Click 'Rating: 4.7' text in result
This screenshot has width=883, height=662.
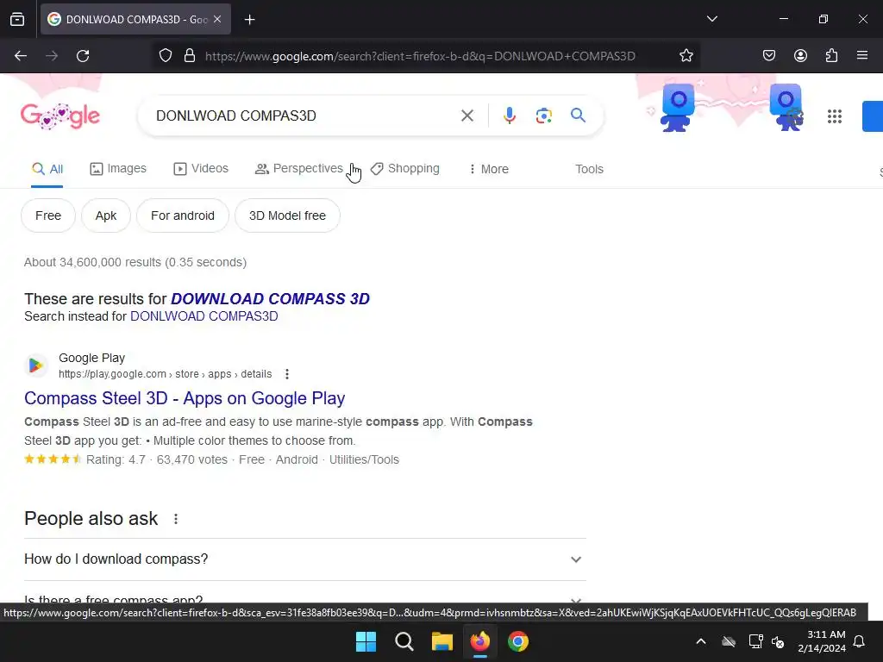point(116,459)
